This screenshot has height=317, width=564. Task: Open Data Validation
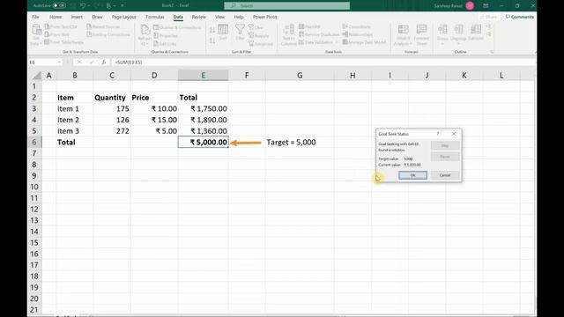click(x=318, y=42)
